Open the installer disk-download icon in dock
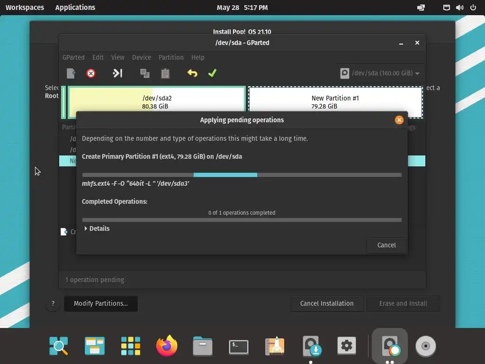Screen dimensions: 485x364 [x=312, y=346]
